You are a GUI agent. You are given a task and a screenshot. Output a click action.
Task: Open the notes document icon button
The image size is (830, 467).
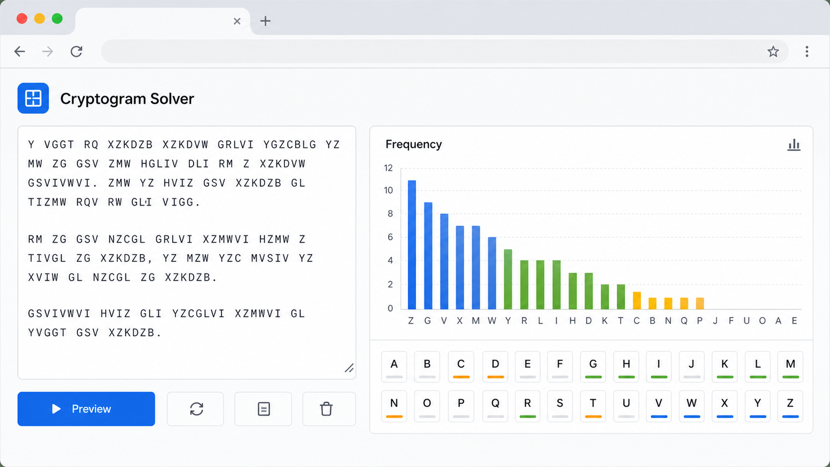[x=263, y=409]
